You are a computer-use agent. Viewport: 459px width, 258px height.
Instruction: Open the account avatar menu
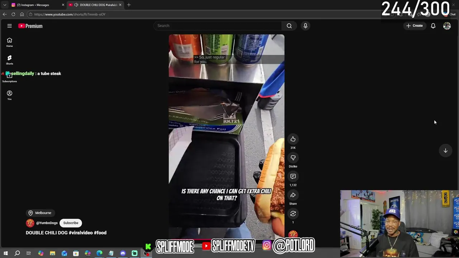click(447, 26)
